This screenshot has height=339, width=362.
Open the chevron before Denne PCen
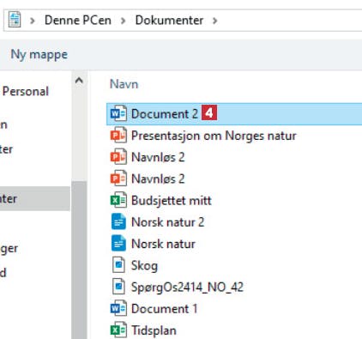[x=33, y=21]
